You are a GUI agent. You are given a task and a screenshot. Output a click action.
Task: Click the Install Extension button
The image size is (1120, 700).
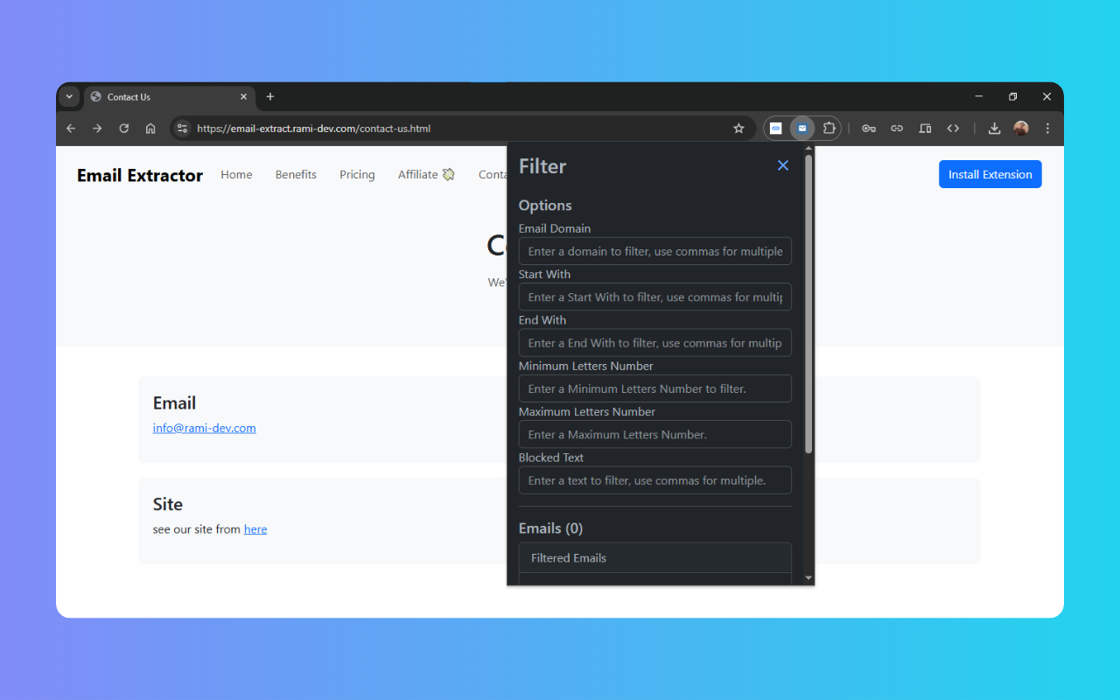tap(990, 174)
